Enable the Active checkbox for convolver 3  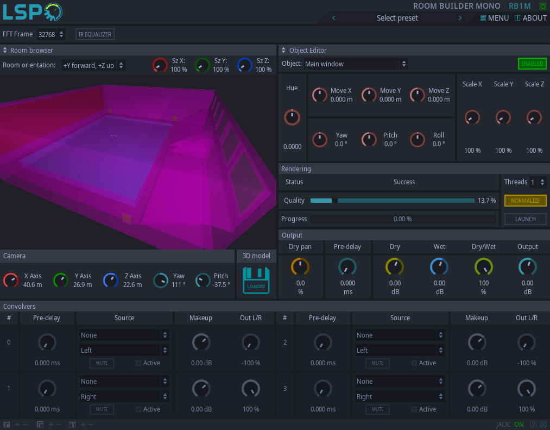tap(414, 409)
